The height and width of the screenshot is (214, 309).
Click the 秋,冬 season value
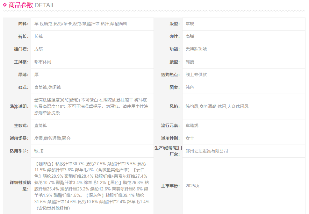(39, 151)
